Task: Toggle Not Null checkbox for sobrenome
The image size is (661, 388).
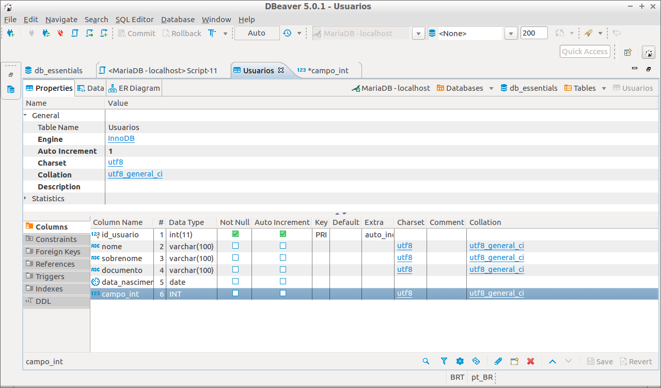Action: point(235,257)
